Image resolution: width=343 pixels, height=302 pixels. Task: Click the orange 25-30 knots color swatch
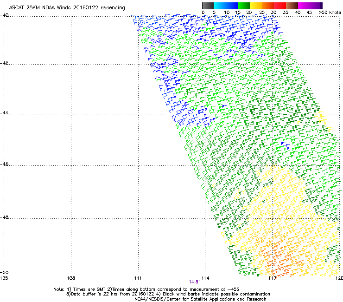(x=268, y=6)
